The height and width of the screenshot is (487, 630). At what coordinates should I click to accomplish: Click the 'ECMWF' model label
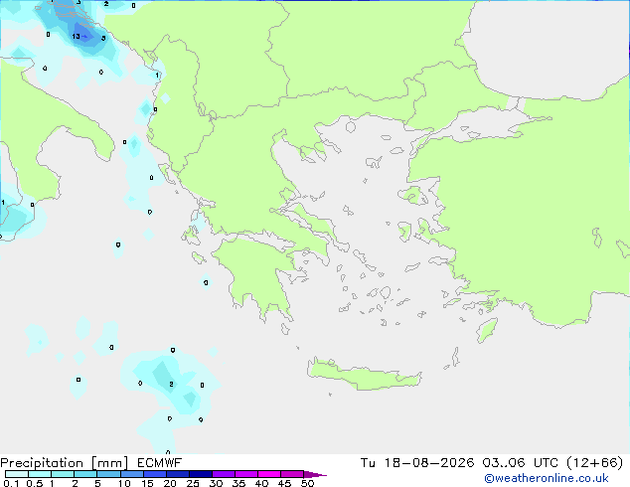(x=160, y=463)
